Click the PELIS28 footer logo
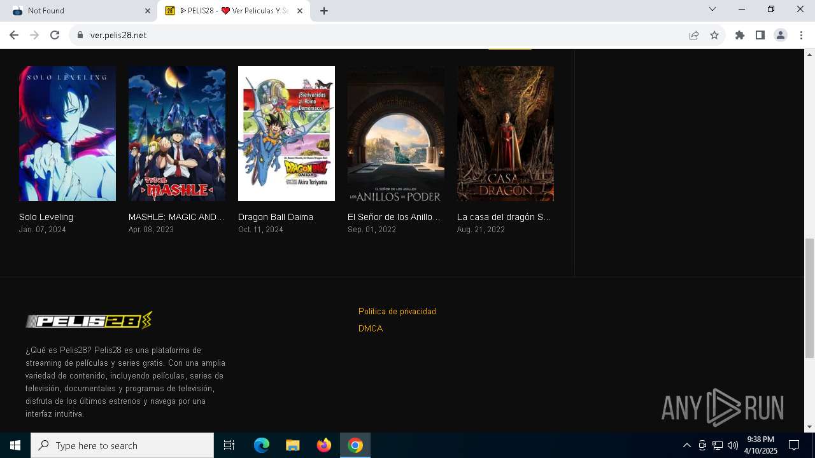 coord(89,320)
